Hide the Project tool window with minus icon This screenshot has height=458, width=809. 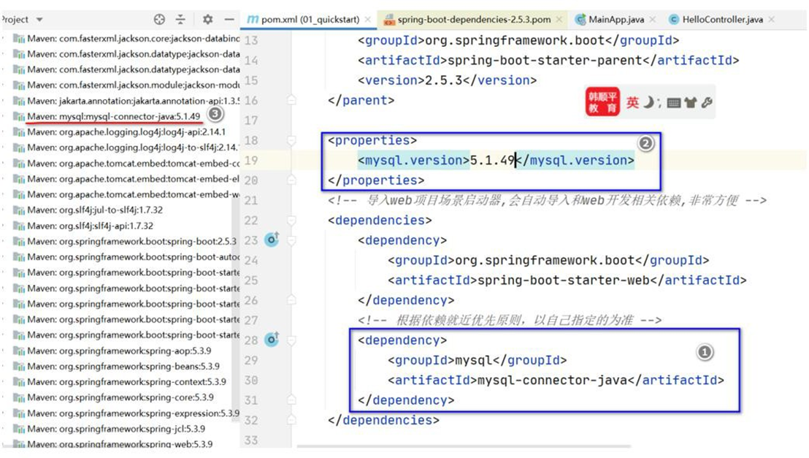point(229,20)
